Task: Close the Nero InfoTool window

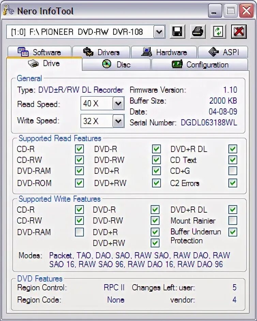Action: [246, 11]
